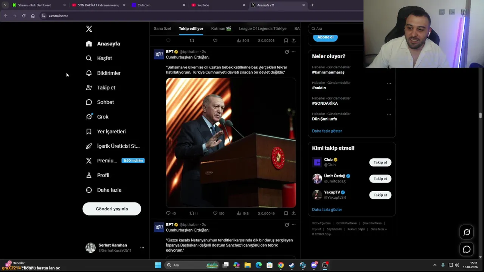Click browser home button
Viewport: 484px width, 272px height.
(x=33, y=16)
